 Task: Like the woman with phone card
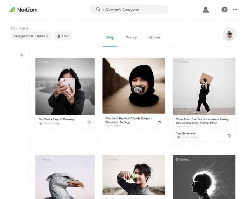pos(89,122)
